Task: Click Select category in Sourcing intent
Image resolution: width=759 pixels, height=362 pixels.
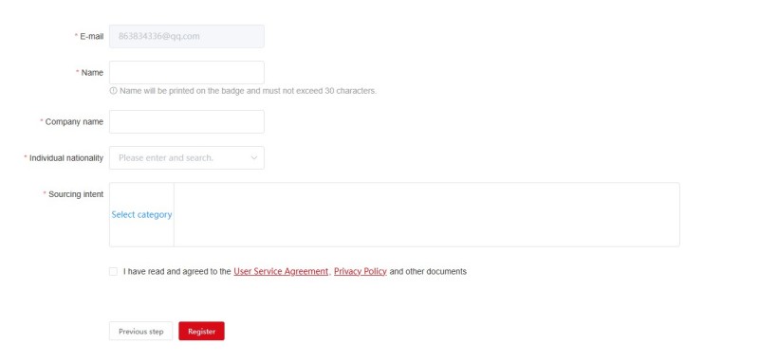Action: [x=141, y=214]
